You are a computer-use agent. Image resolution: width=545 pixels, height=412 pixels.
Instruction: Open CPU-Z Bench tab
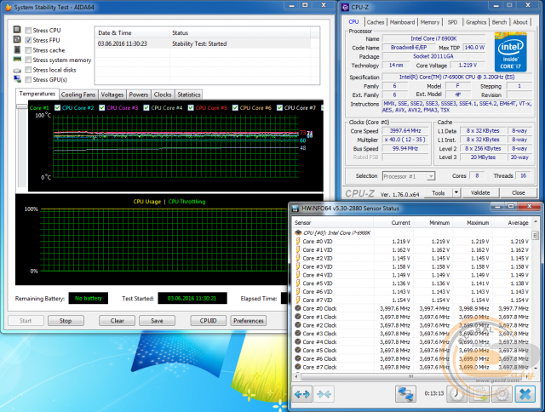pyautogui.click(x=500, y=22)
